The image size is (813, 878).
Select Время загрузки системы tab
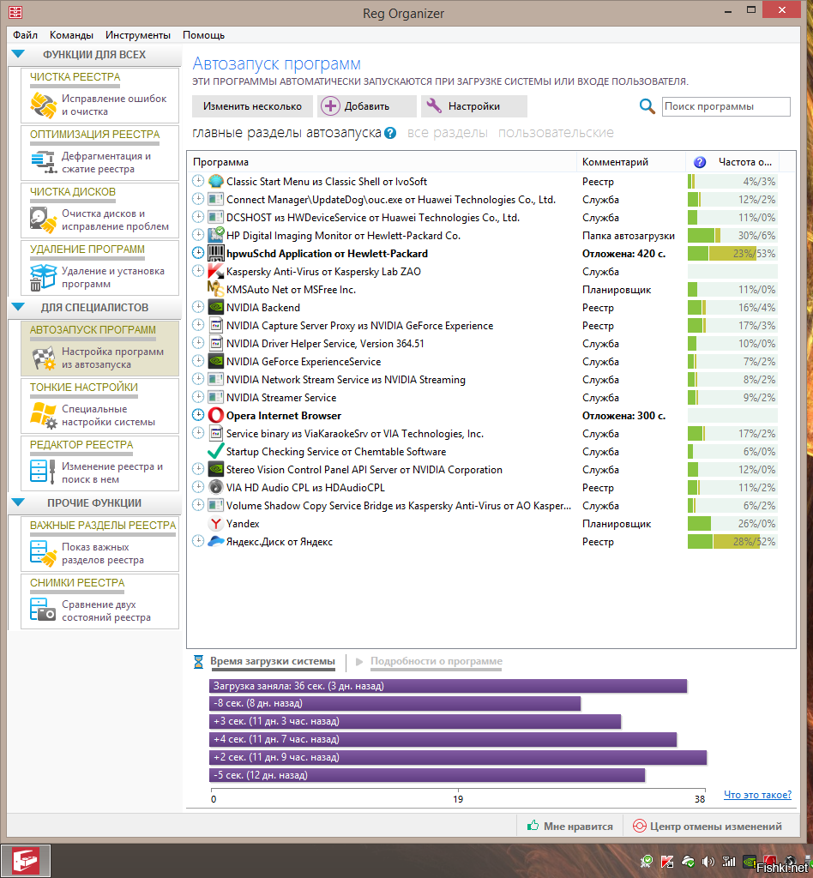[273, 661]
